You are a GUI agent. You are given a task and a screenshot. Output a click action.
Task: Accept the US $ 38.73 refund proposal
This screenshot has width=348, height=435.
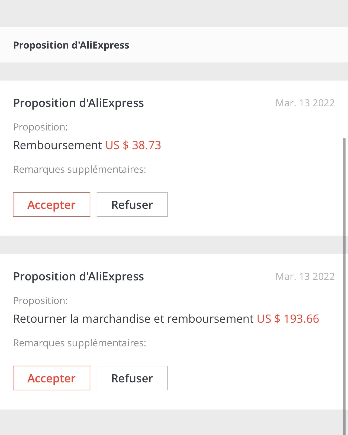coord(51,204)
